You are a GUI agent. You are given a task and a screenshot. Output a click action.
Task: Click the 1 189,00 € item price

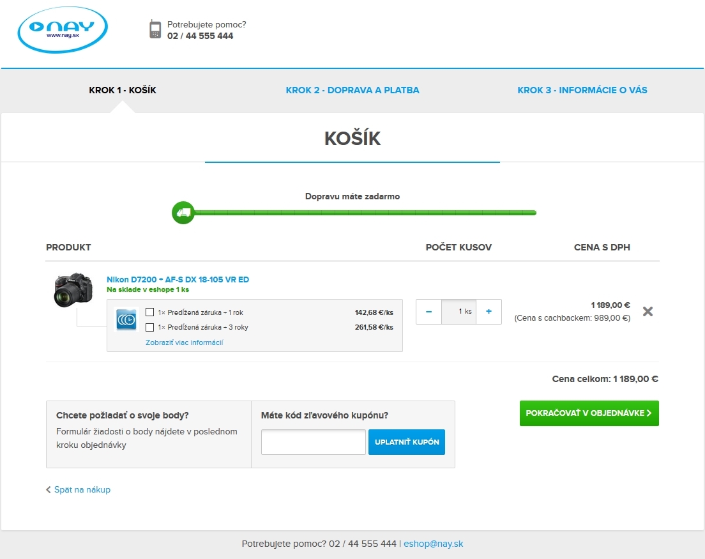click(x=610, y=305)
